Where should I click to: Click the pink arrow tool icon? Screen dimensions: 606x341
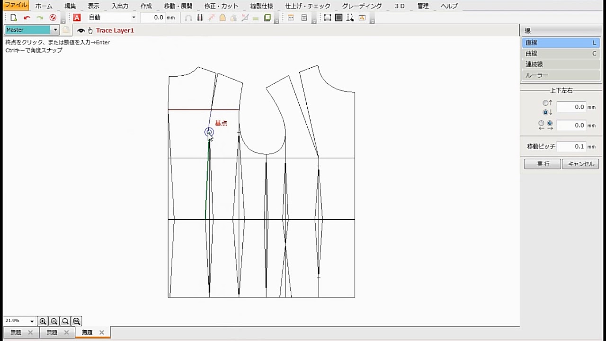211,18
